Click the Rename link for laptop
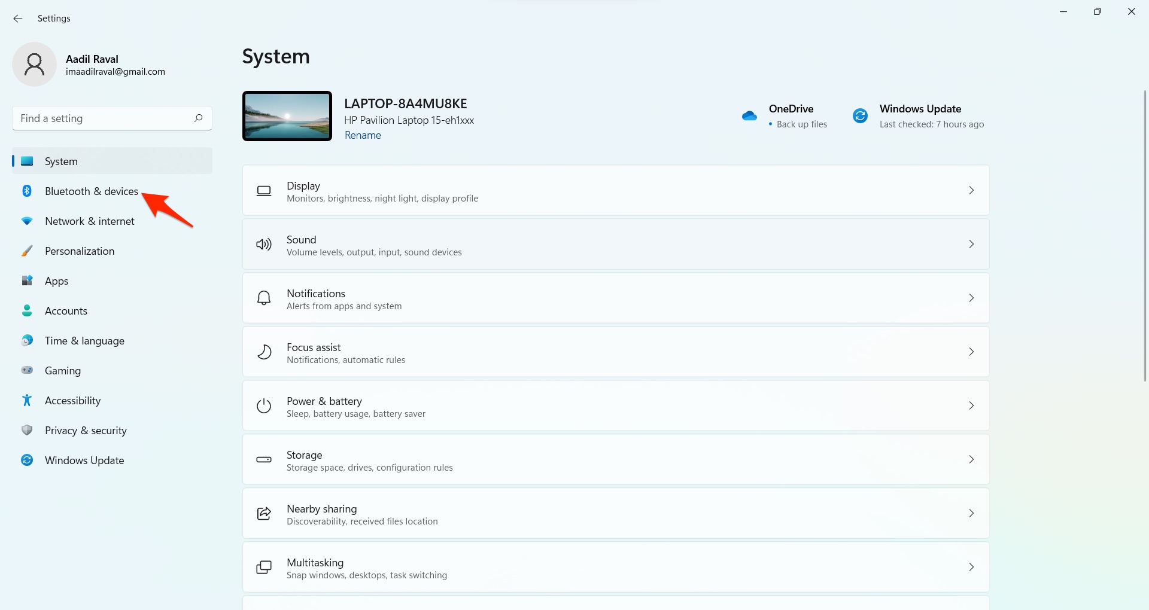Viewport: 1149px width, 610px height. point(363,135)
